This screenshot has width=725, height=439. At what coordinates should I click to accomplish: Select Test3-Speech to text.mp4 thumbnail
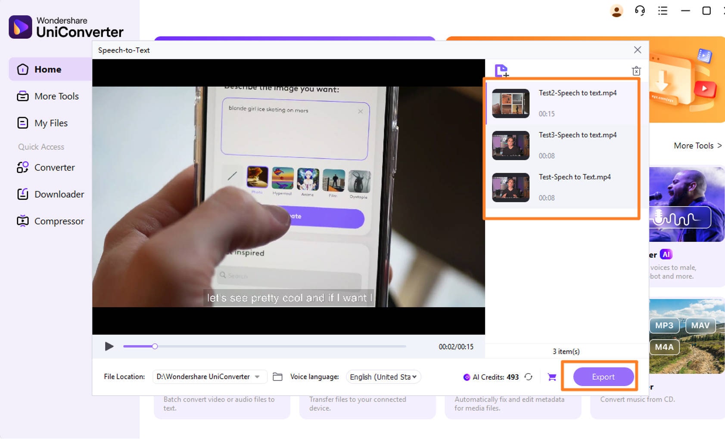tap(510, 145)
